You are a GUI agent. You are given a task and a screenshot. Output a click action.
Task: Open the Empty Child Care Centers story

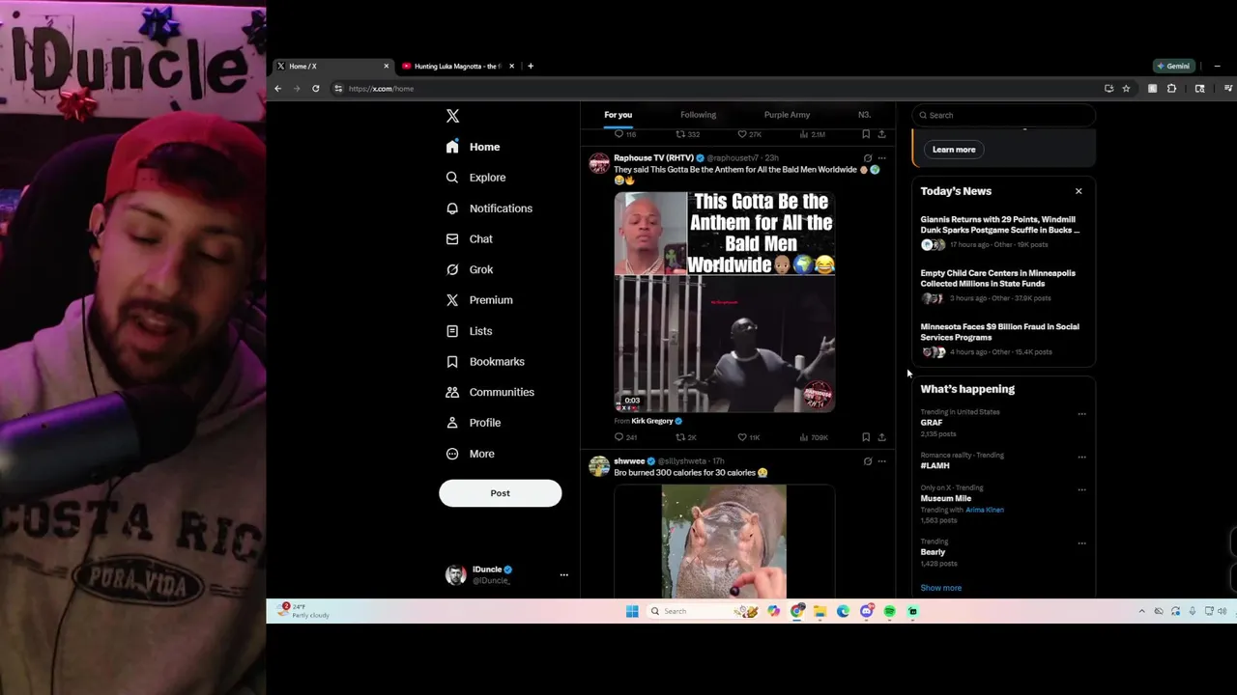(x=997, y=278)
